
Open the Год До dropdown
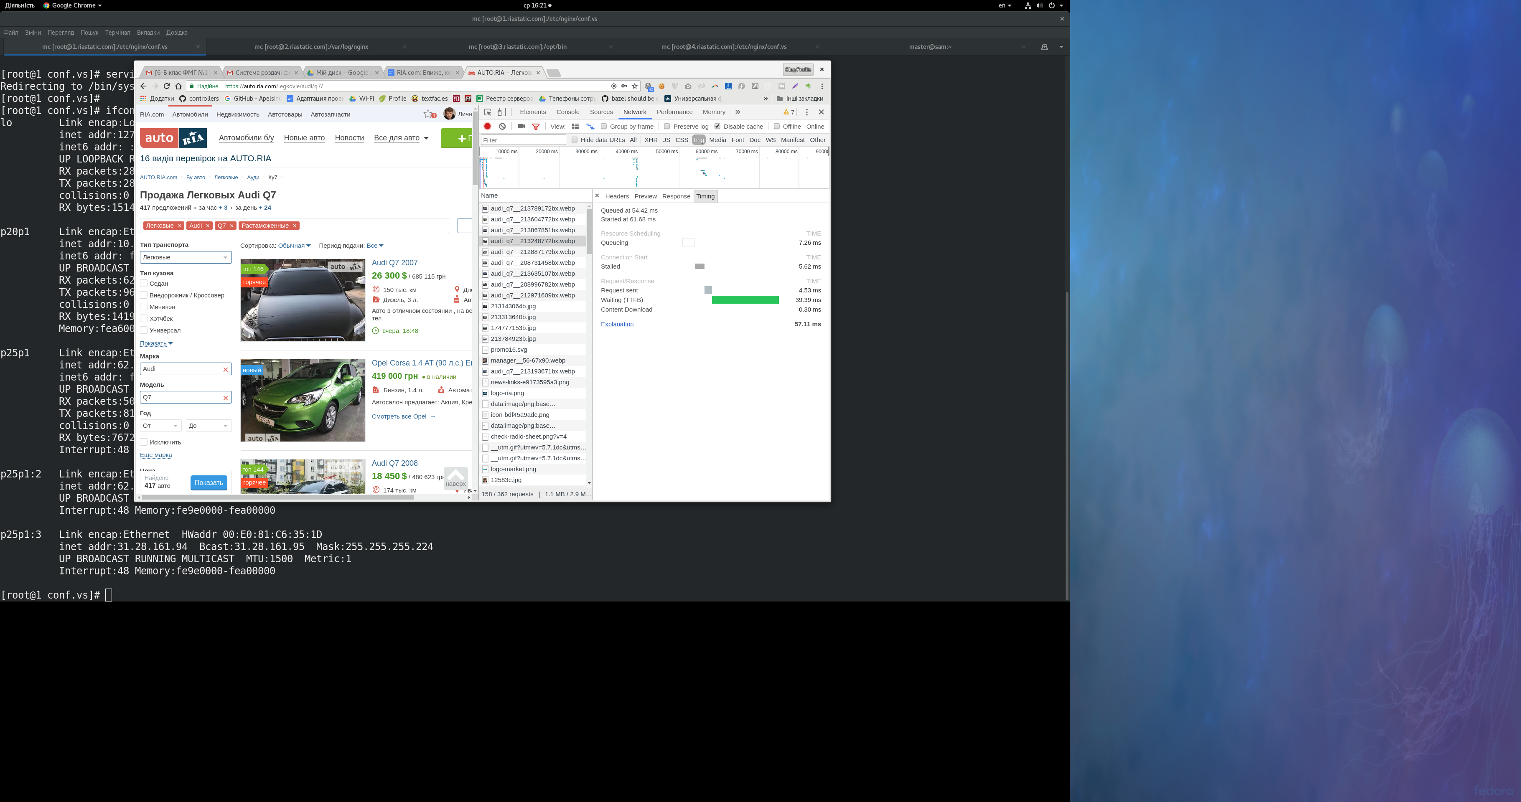pyautogui.click(x=209, y=426)
